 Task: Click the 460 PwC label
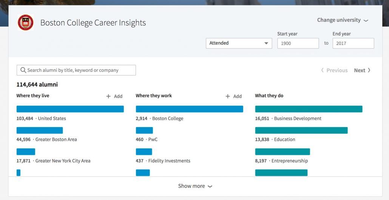pyautogui.click(x=147, y=140)
